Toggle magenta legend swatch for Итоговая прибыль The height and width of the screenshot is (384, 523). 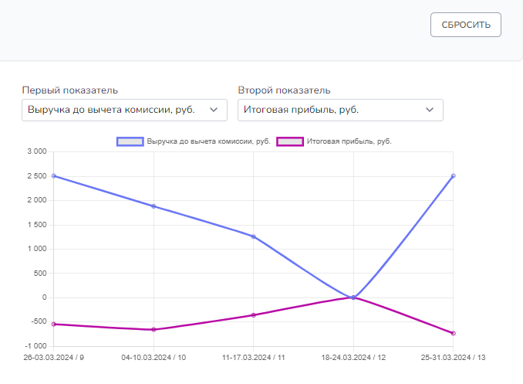click(x=290, y=141)
